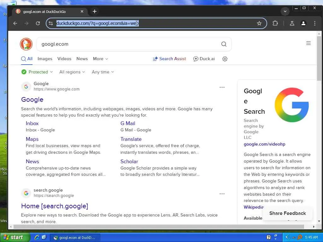This screenshot has width=323, height=242.
Task: Open Duck.ai chat
Action: [x=204, y=59]
